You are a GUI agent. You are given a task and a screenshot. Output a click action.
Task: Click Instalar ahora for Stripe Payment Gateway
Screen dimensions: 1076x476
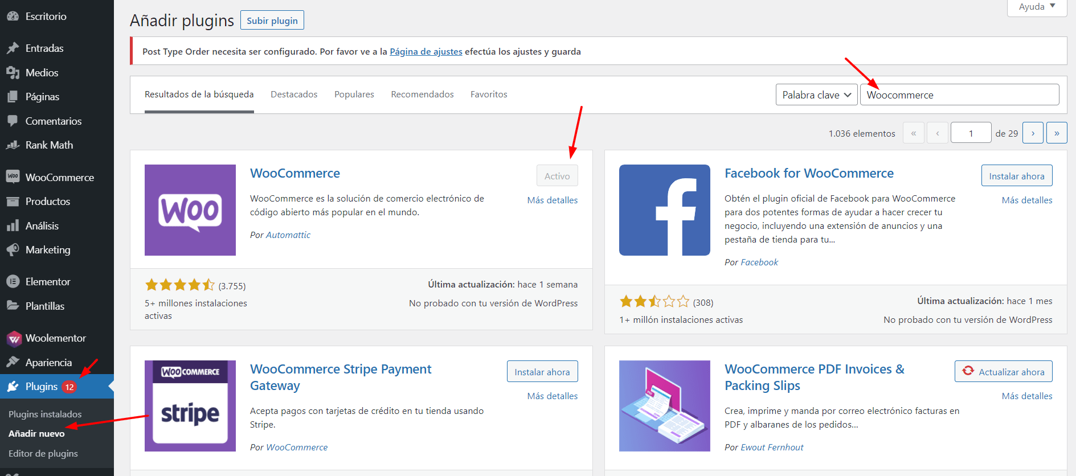pos(542,372)
